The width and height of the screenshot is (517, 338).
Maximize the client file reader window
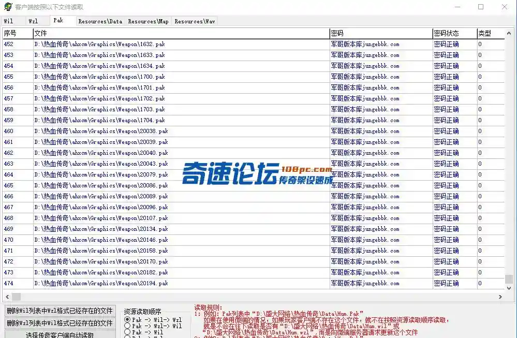pyautogui.click(x=481, y=7)
